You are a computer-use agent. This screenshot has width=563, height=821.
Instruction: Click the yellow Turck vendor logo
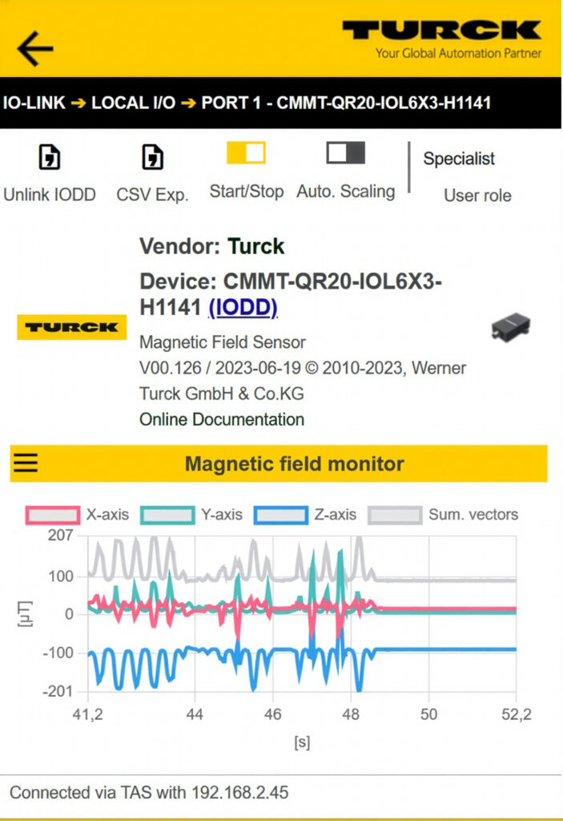coord(71,327)
